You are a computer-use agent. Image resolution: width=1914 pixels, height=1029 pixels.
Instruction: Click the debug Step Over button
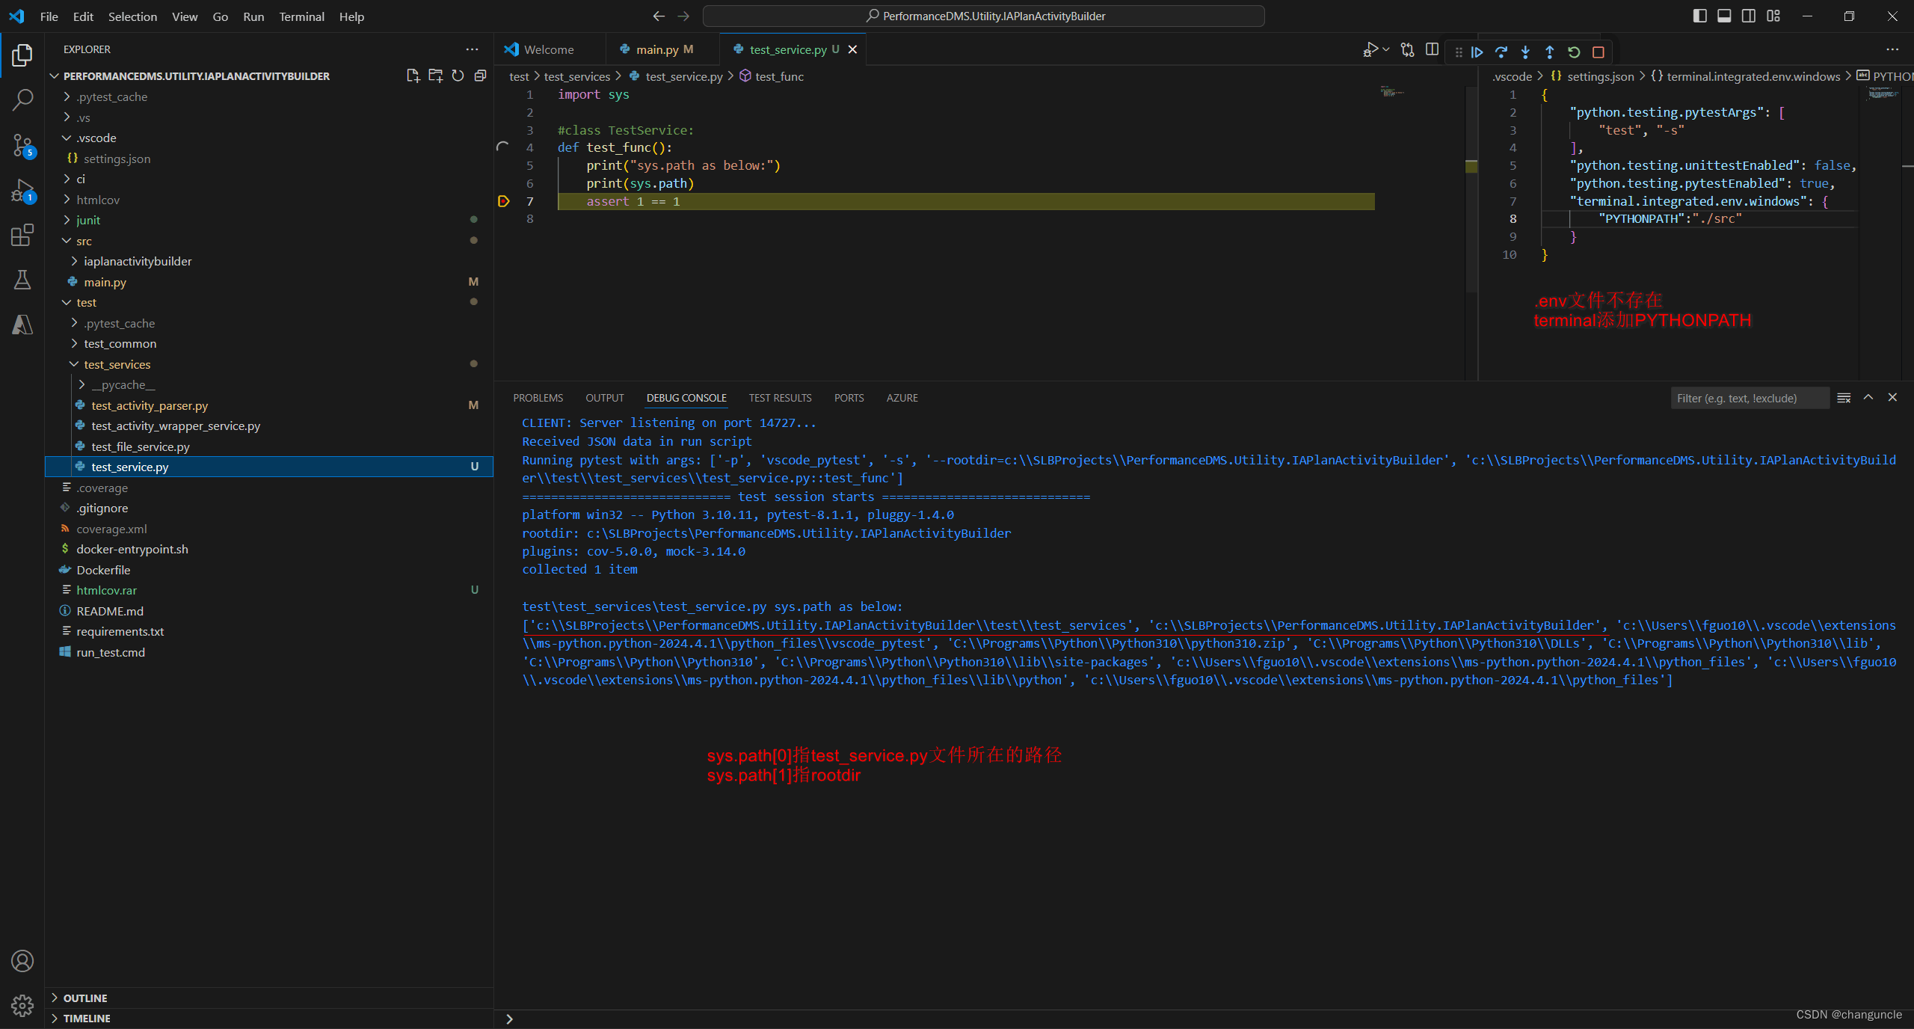(x=1501, y=52)
